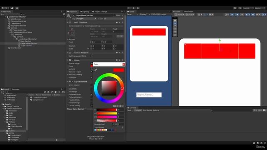Toggle scene lighting bulb icon
Screen dimensions: 267x150
point(237,15)
